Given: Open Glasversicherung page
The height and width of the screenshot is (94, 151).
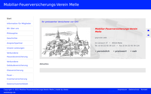Looking at the screenshot, I should click(15, 70).
